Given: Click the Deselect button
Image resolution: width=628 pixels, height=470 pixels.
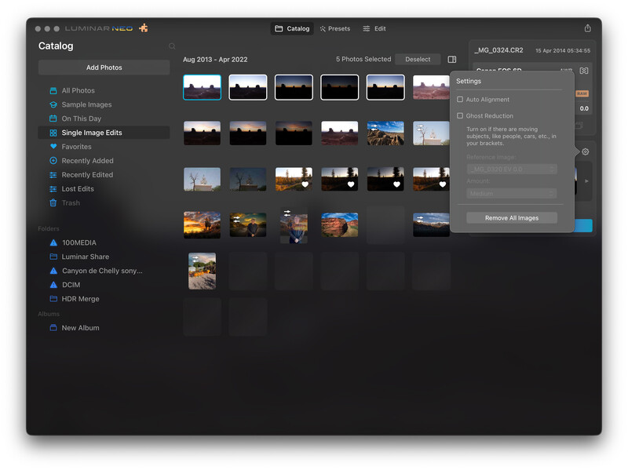Looking at the screenshot, I should pyautogui.click(x=418, y=60).
